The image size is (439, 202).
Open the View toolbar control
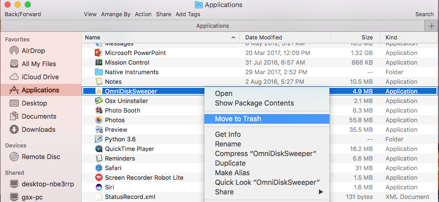click(90, 14)
